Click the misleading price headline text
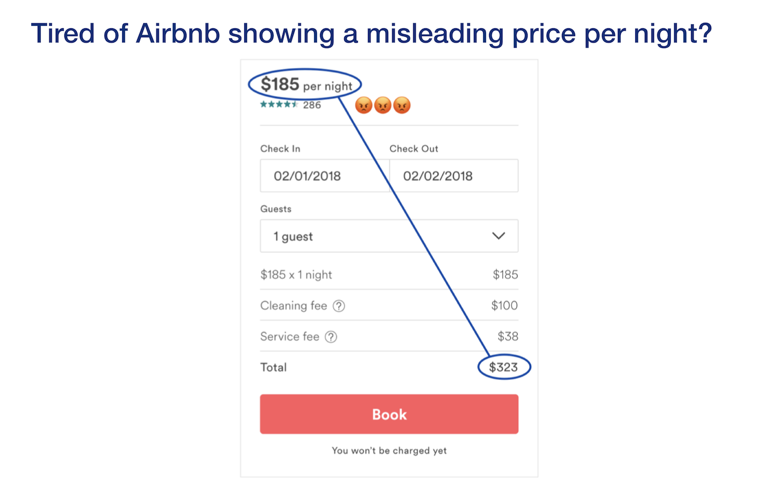770x481 pixels. (373, 33)
